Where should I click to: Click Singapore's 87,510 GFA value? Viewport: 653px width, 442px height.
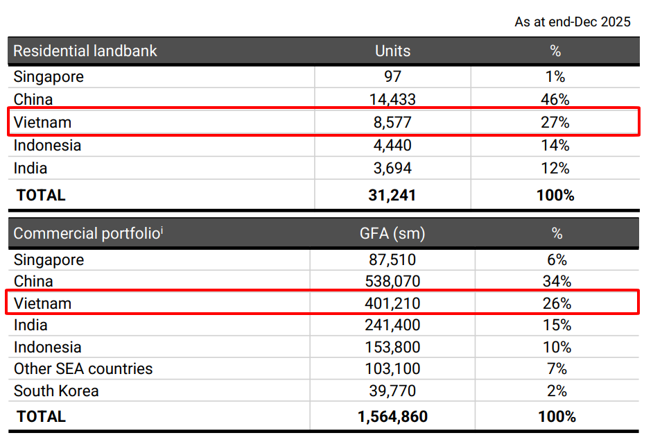(x=392, y=260)
